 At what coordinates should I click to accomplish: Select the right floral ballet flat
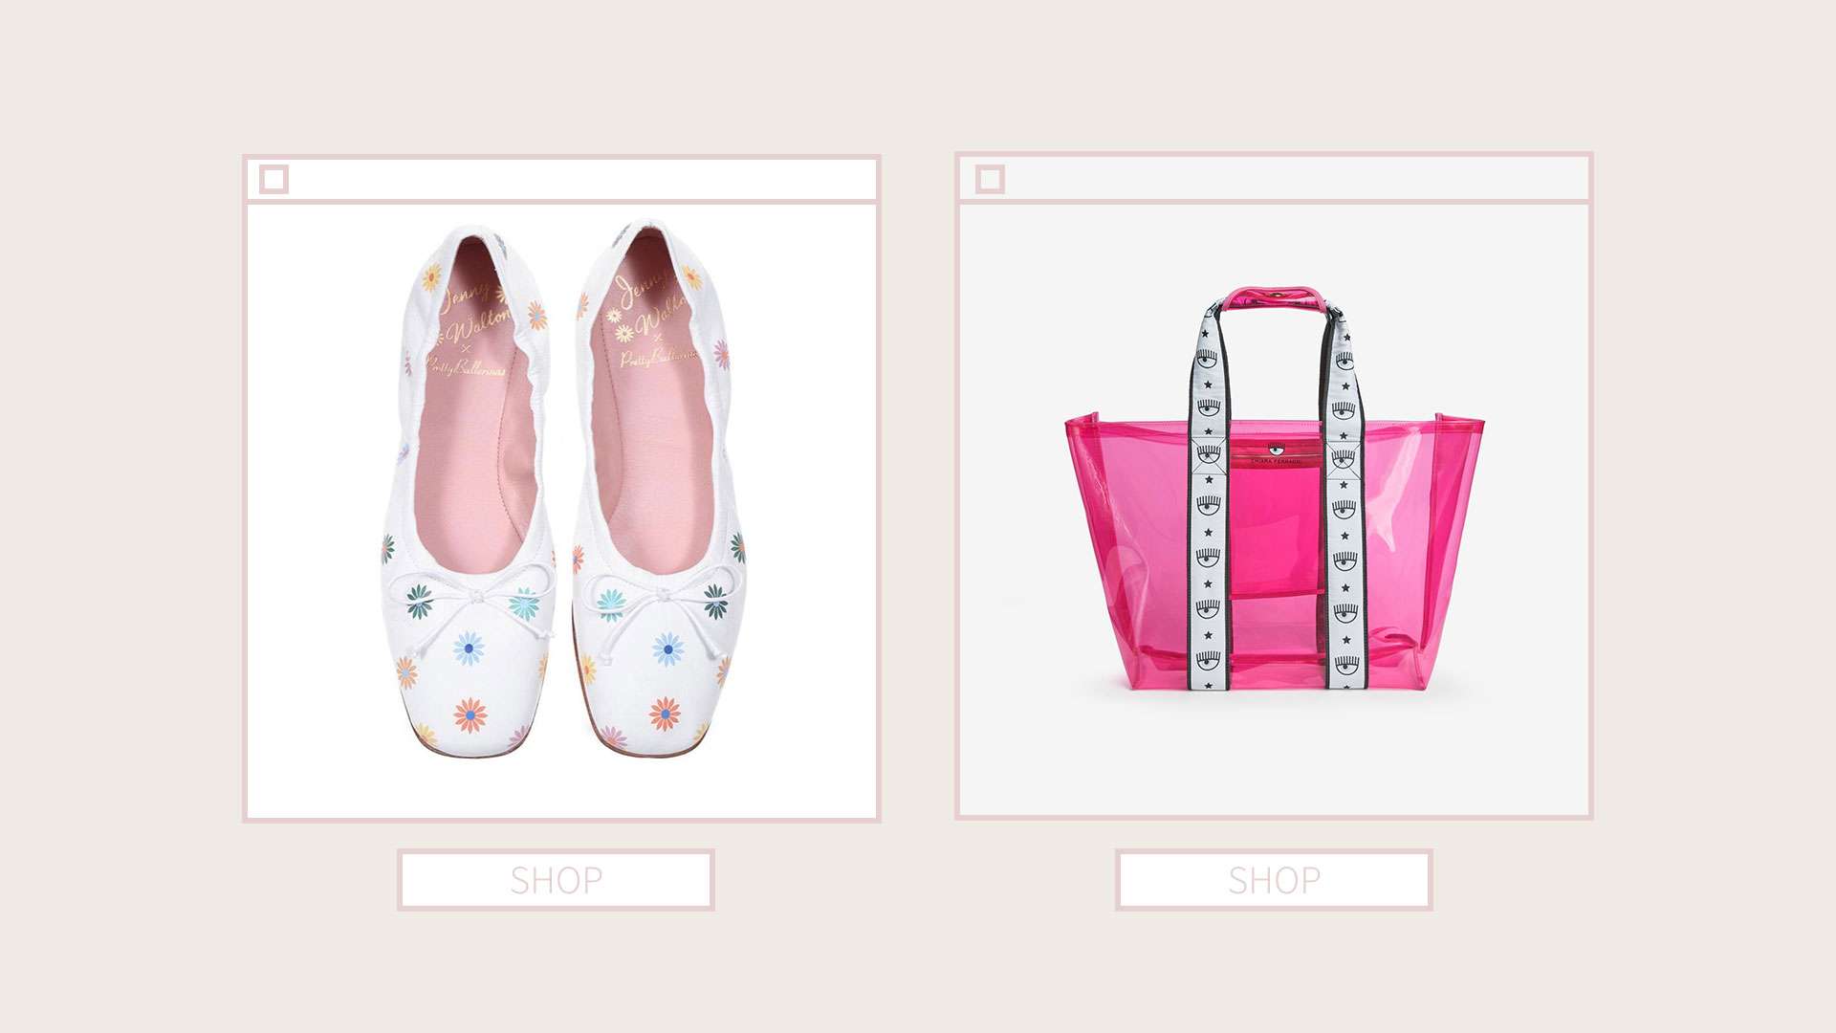[x=660, y=488]
